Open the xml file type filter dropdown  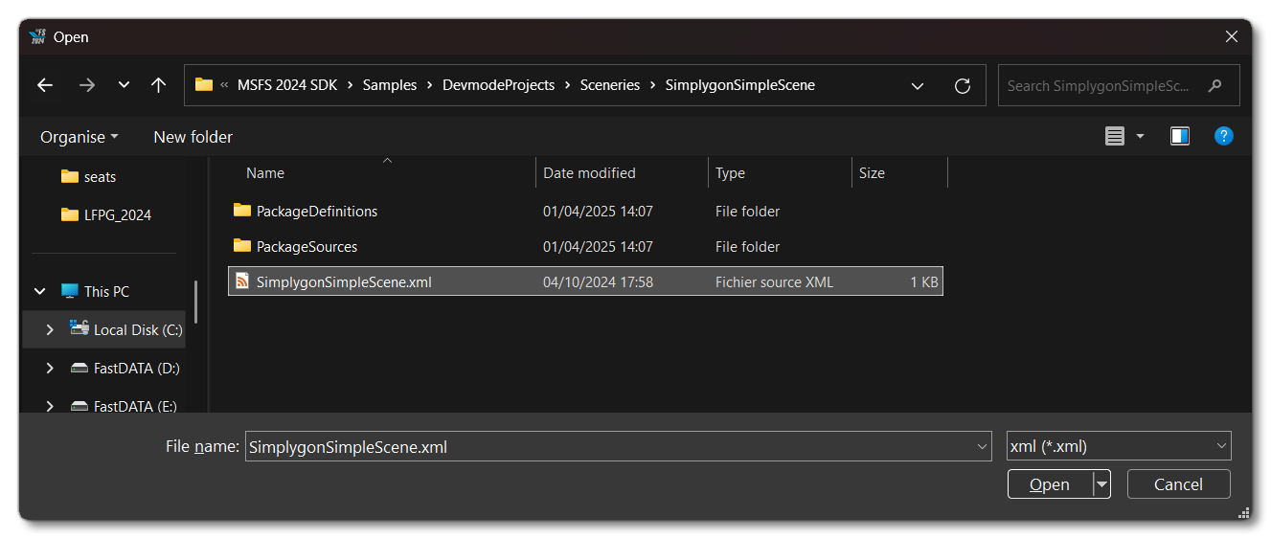[x=1118, y=446]
